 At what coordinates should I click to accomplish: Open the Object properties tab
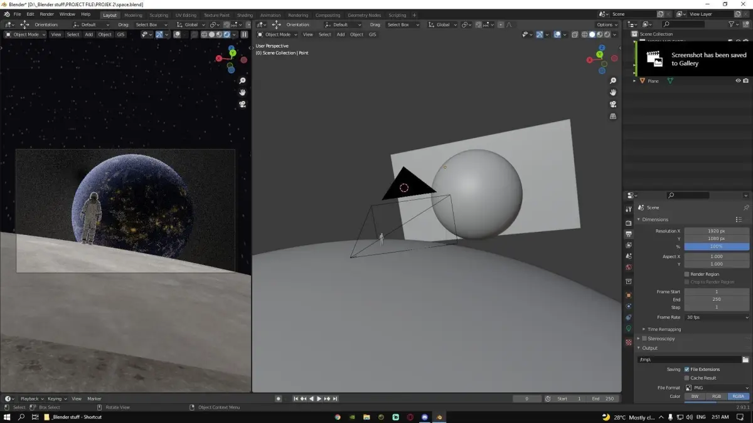[x=629, y=295]
